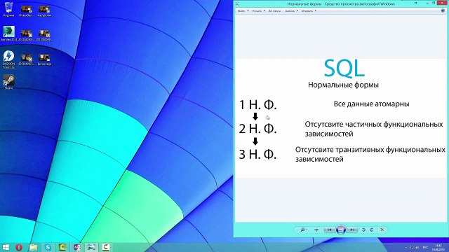Click the '3 Н. Ф.' label

257,154
